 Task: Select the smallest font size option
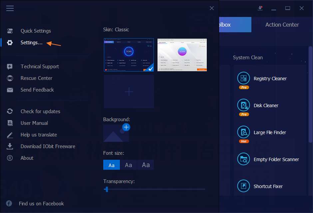[x=112, y=165]
